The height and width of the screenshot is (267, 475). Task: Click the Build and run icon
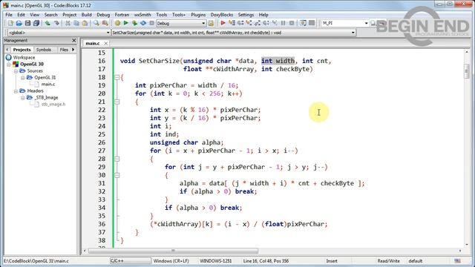pyautogui.click(x=134, y=23)
